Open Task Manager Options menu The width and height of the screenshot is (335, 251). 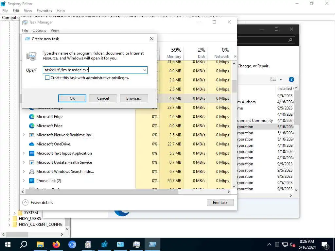pyautogui.click(x=39, y=30)
